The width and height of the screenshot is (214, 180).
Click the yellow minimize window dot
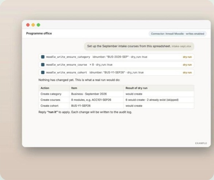[x=33, y=25]
